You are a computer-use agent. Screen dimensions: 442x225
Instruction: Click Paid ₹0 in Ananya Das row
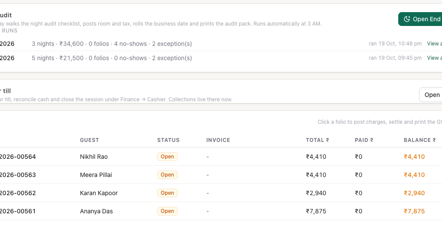[x=358, y=211]
